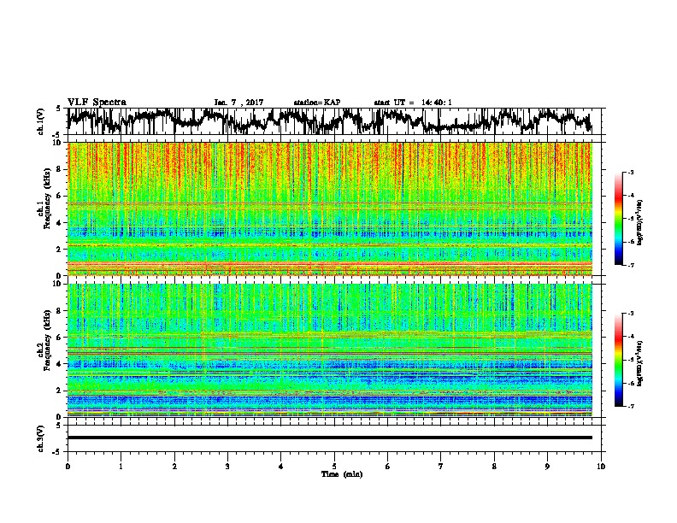Click the ch.2 color bar log(PSD) label

[x=639, y=363]
